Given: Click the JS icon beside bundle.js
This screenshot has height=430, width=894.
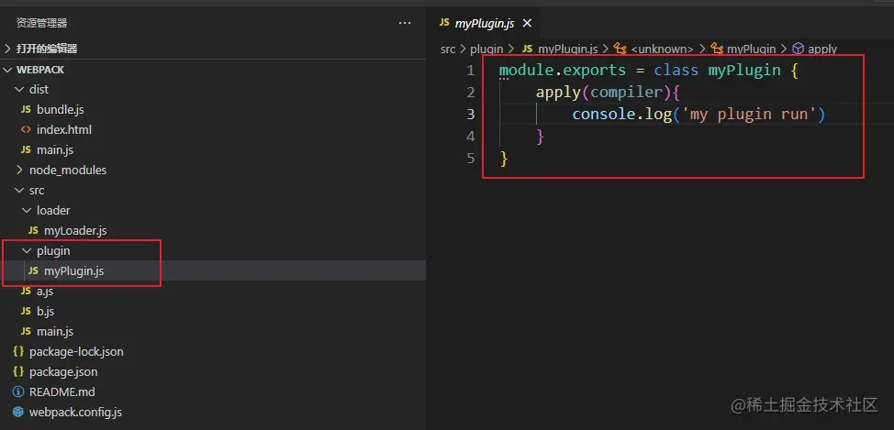Looking at the screenshot, I should [x=26, y=109].
